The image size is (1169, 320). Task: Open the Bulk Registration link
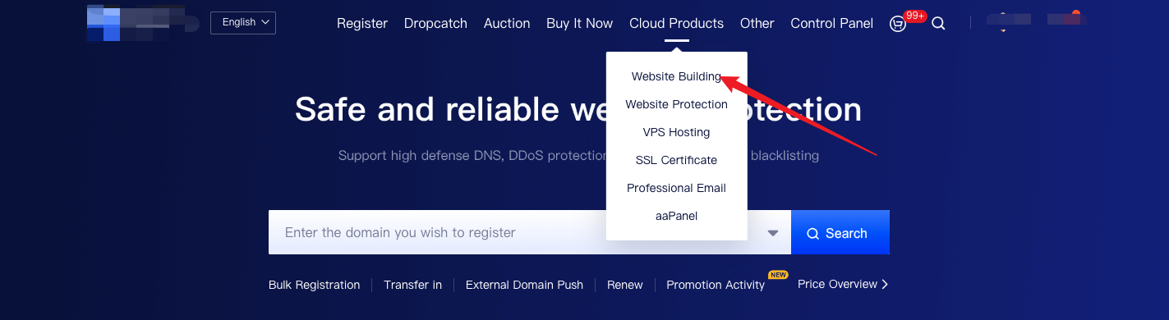tap(314, 285)
